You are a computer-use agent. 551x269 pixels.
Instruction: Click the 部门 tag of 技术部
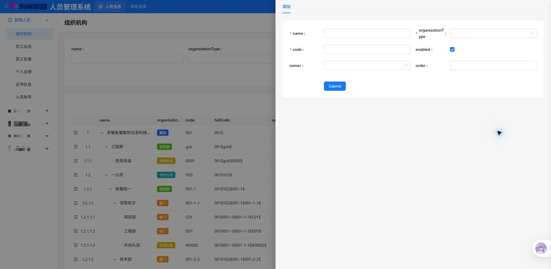[163, 259]
